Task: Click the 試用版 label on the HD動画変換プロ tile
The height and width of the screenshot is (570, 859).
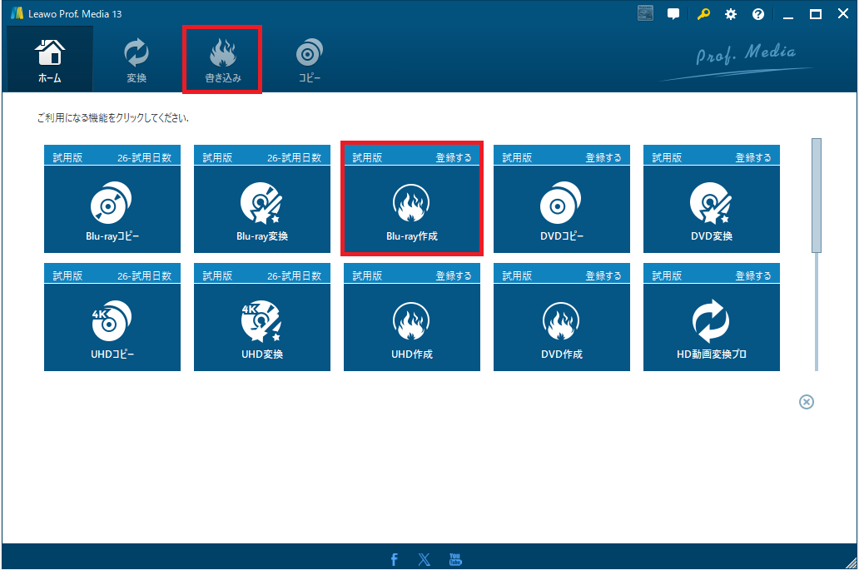Action: click(x=667, y=276)
